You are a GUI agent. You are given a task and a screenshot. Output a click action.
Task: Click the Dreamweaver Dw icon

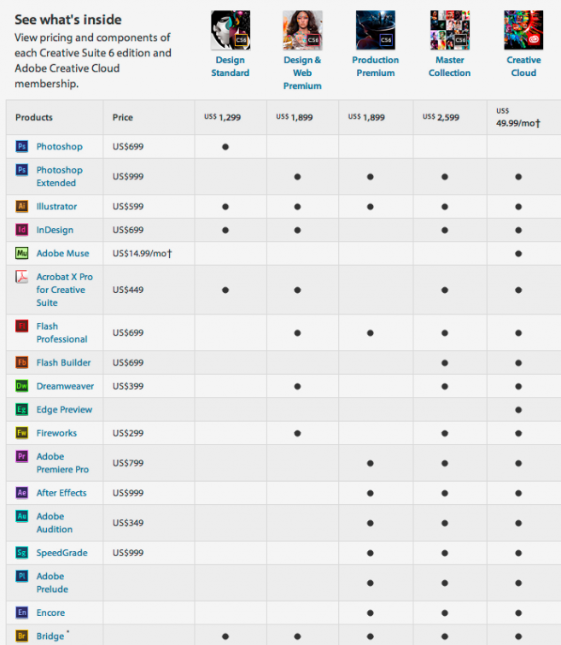pos(22,385)
